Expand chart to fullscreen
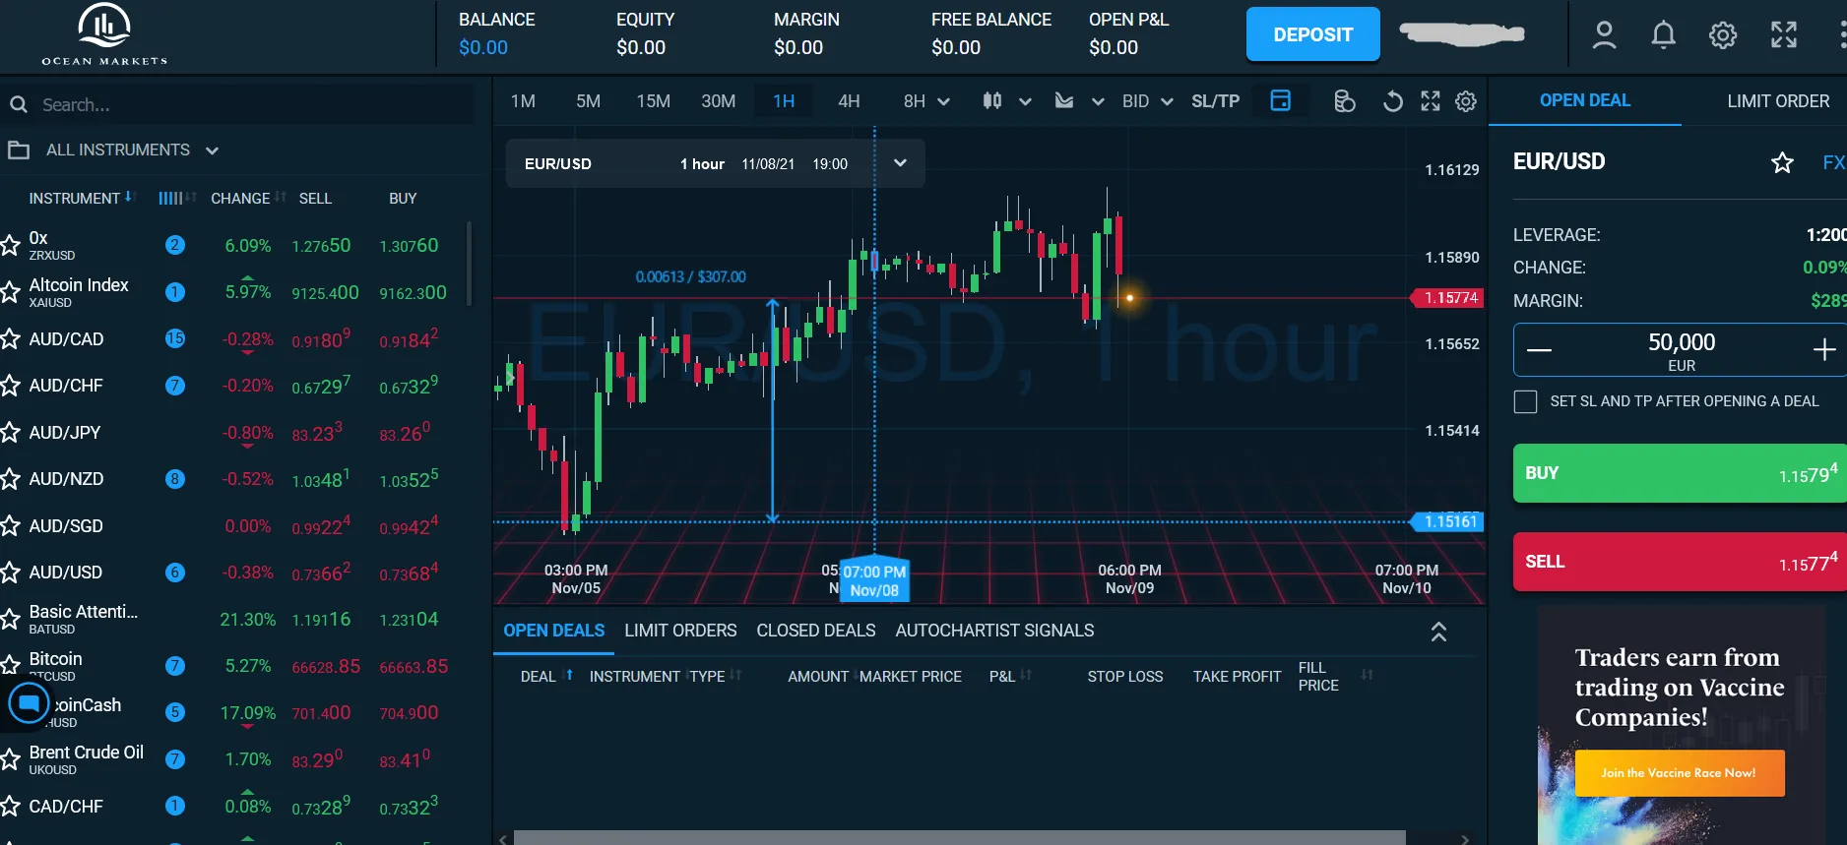The image size is (1847, 845). [1431, 101]
